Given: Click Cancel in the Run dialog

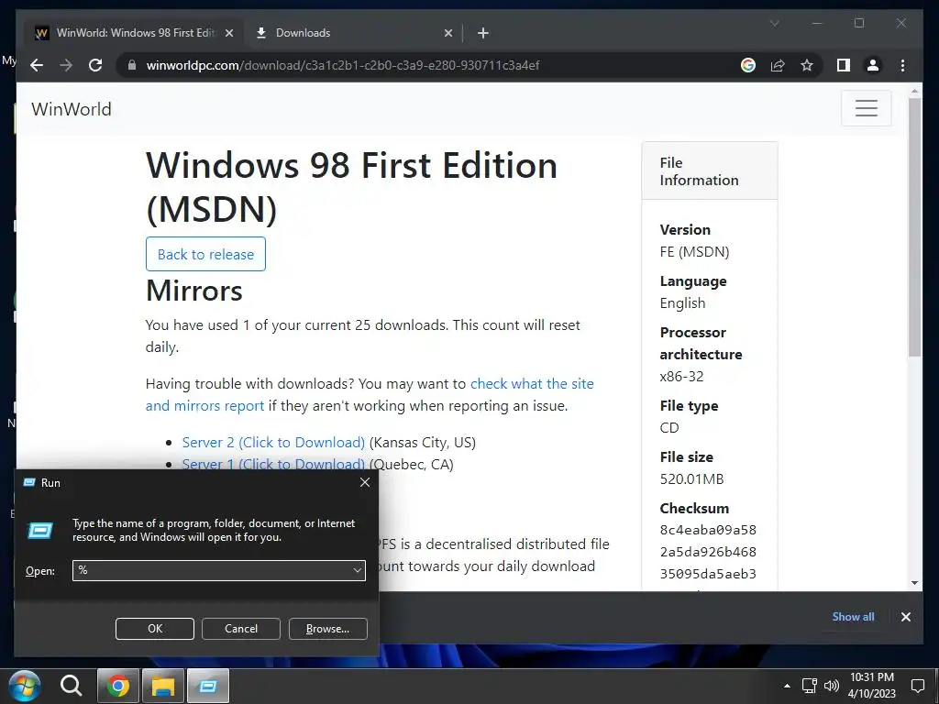Looking at the screenshot, I should [241, 629].
